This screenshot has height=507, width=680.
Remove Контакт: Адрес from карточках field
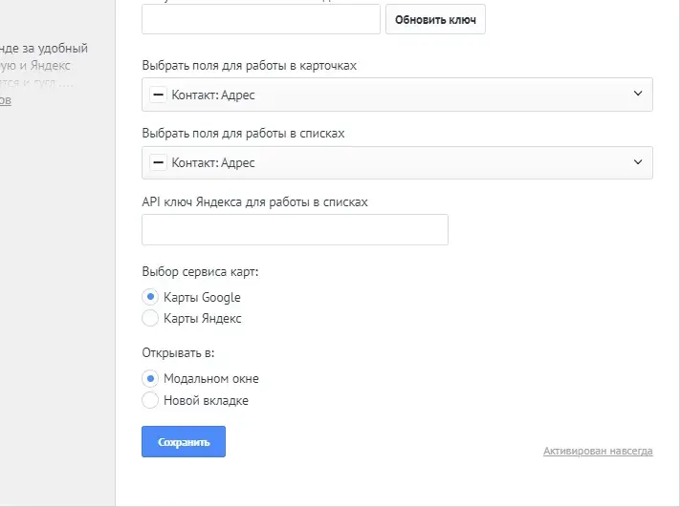[159, 95]
